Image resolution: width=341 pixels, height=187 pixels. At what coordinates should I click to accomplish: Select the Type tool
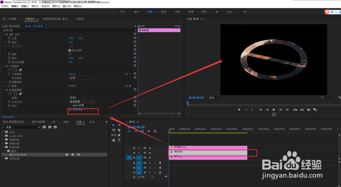pyautogui.click(x=119, y=140)
